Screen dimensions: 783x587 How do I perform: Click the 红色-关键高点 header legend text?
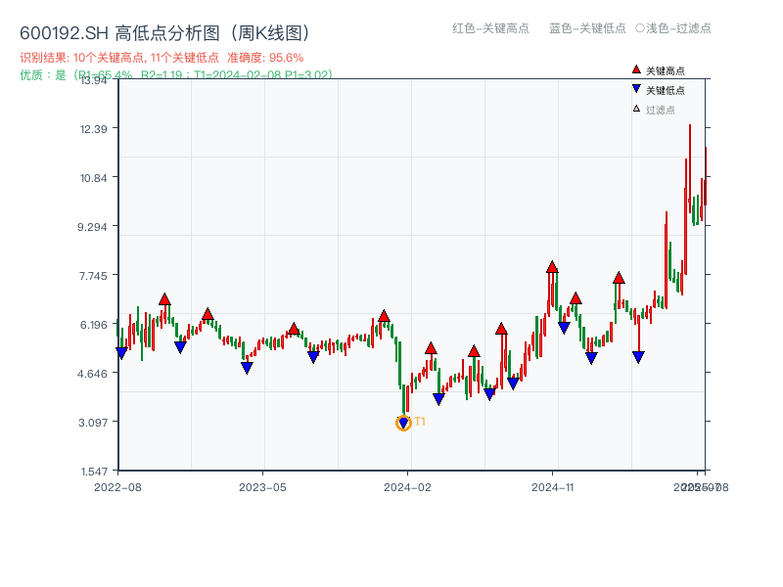coord(490,28)
